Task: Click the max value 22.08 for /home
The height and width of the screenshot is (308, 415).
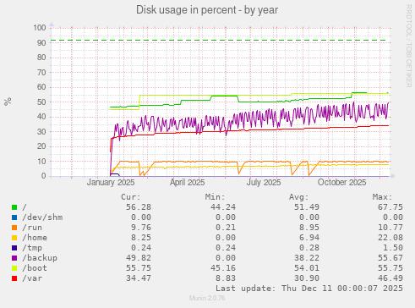Action: pyautogui.click(x=390, y=238)
